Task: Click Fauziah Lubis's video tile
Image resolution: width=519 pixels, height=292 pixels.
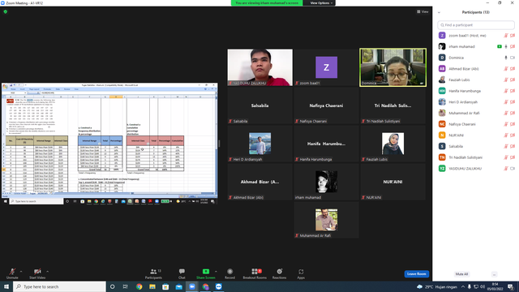Action: coord(392,144)
